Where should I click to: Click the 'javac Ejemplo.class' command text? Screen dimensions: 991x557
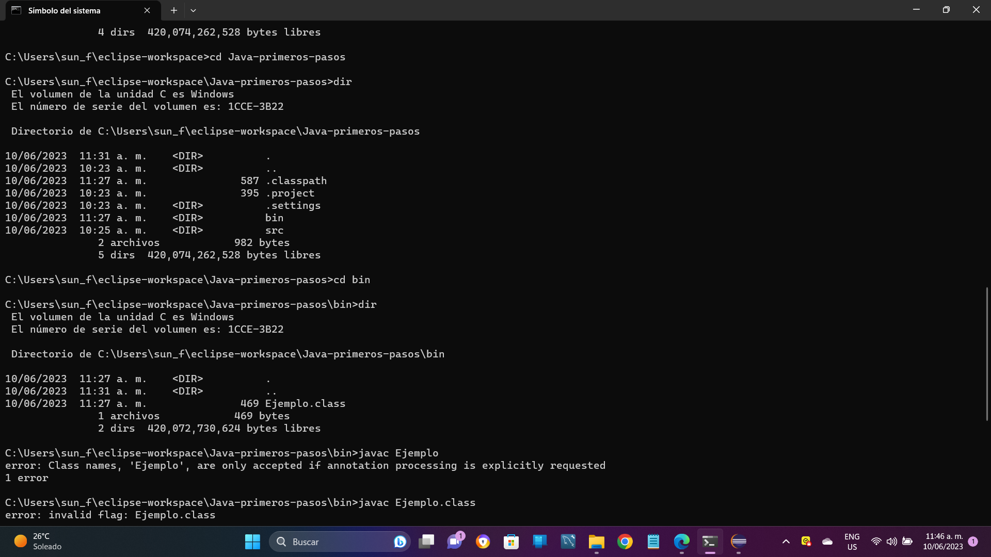point(417,503)
